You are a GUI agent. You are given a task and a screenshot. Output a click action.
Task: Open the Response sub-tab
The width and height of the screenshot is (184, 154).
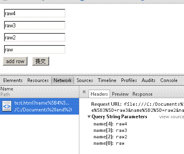click(143, 94)
